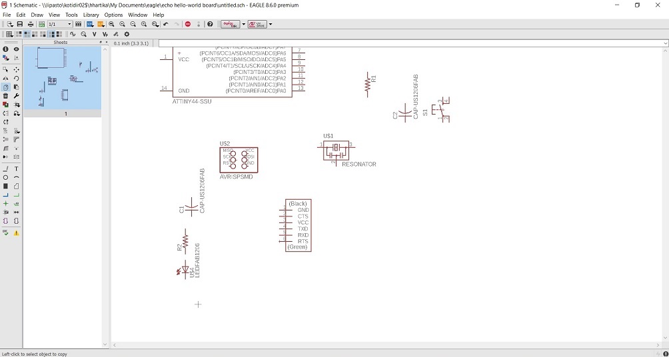The image size is (669, 357).
Task: Open the Zoom select dropdown icon
Action: click(x=155, y=25)
